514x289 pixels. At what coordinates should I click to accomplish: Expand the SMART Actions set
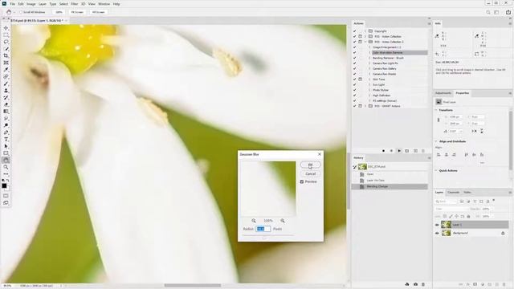tap(365, 106)
